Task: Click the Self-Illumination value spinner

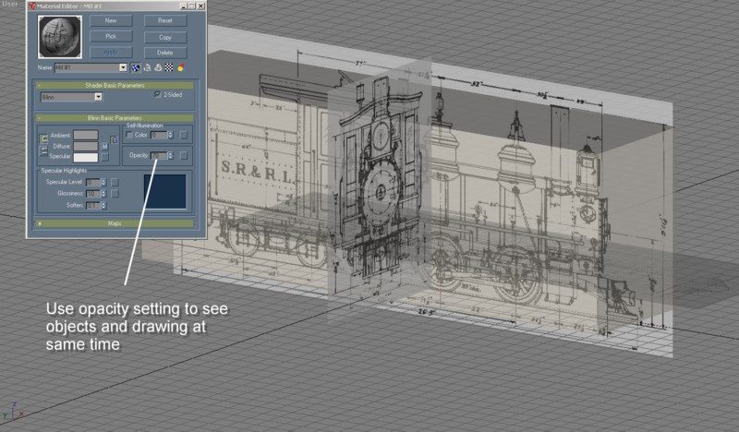Action: click(170, 135)
